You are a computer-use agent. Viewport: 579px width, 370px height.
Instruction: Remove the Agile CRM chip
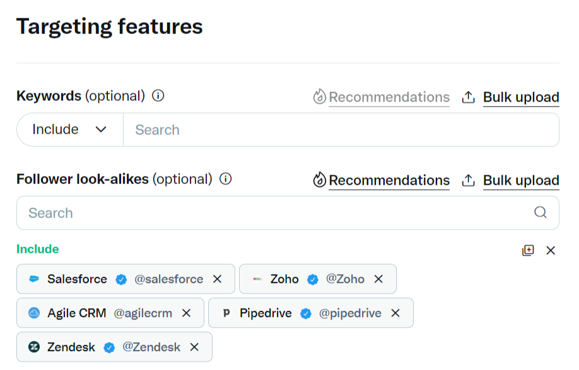186,313
